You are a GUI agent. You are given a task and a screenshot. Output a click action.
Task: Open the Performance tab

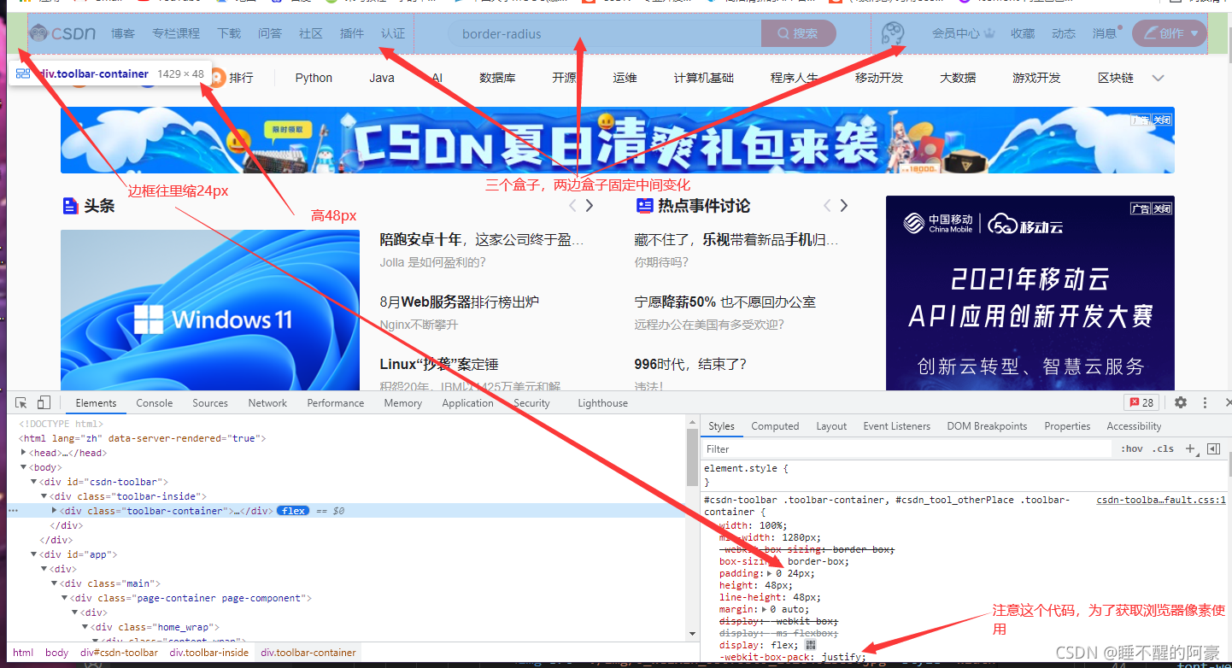[336, 403]
